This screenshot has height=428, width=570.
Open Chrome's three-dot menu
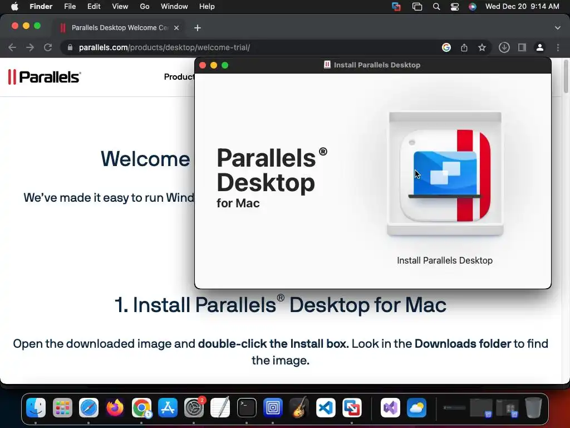click(558, 47)
